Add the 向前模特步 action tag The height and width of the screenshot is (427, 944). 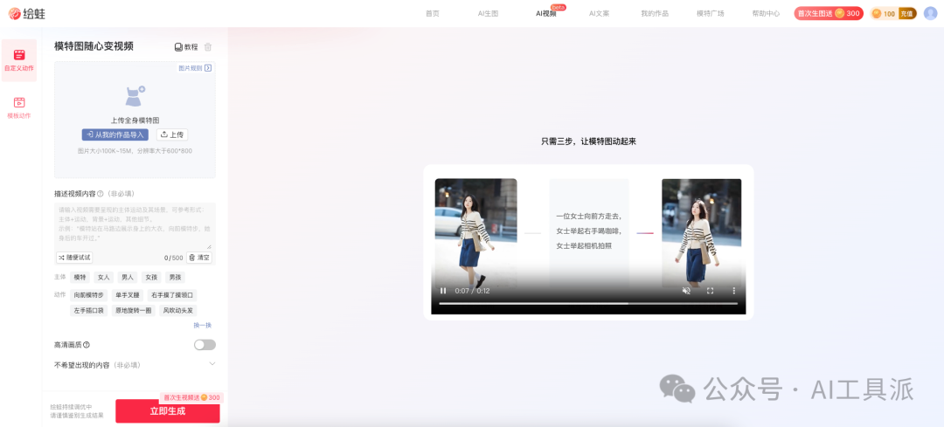coord(89,295)
